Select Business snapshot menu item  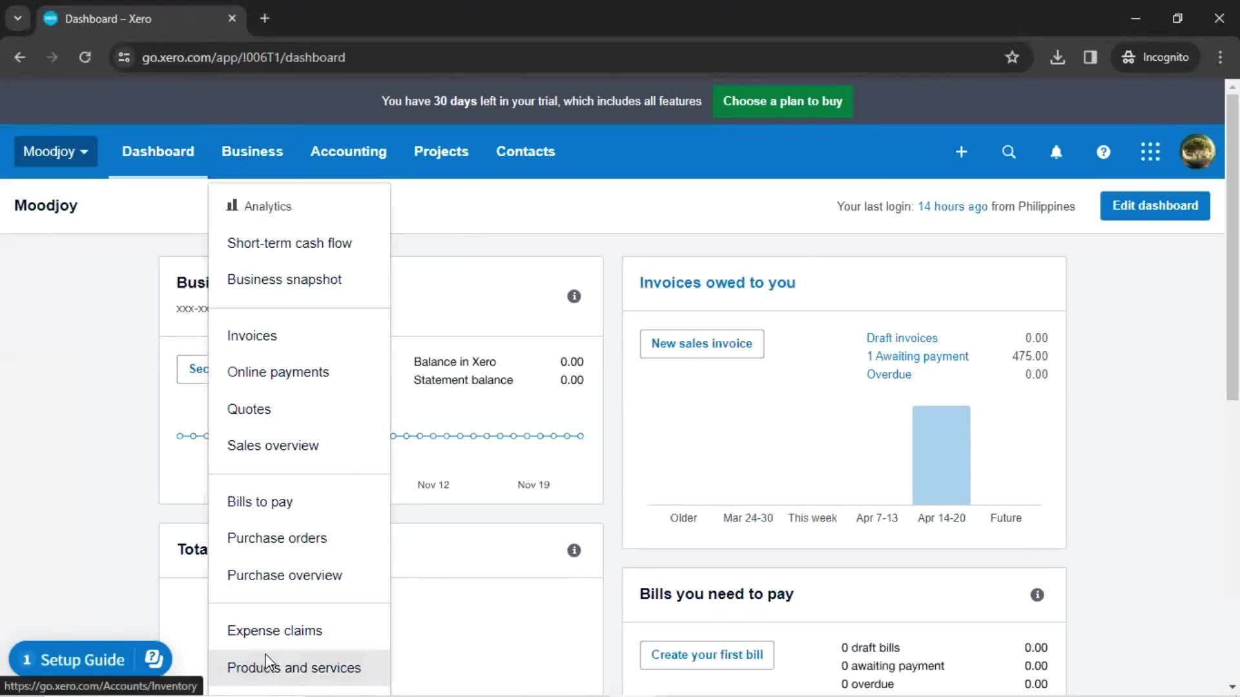point(299,279)
